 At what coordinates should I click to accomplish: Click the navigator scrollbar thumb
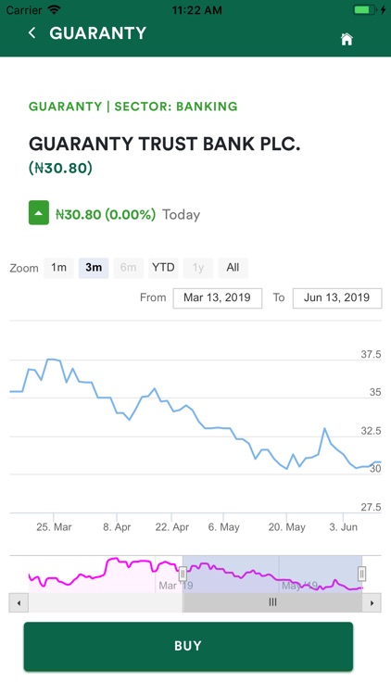pos(272,602)
